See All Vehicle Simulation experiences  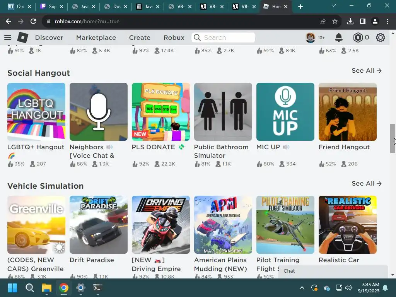tap(367, 183)
